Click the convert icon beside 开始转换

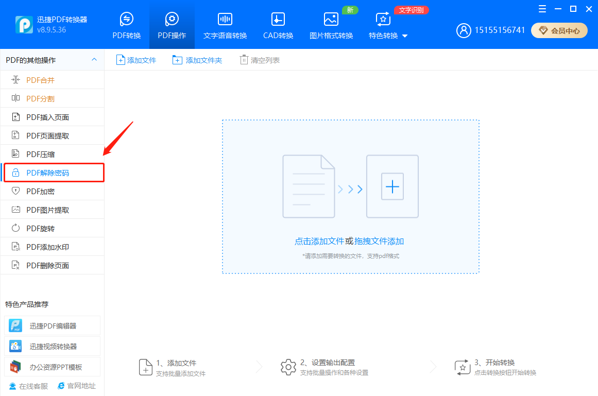pyautogui.click(x=462, y=367)
